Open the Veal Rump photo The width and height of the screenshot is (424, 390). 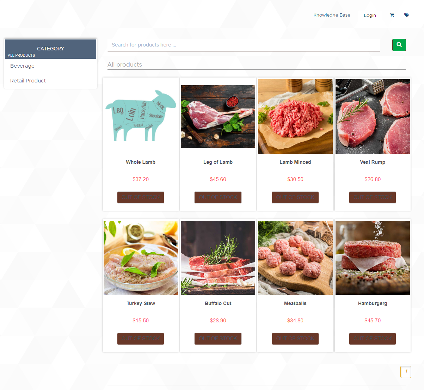click(373, 117)
